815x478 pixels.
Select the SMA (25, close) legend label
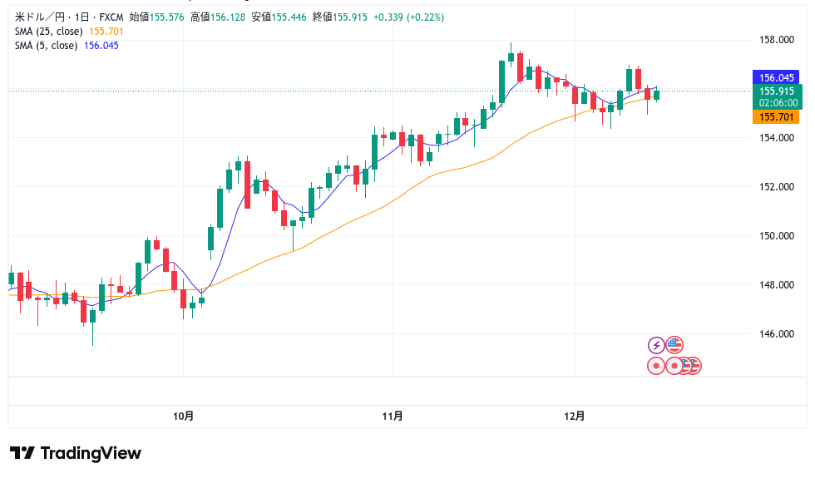pos(49,32)
